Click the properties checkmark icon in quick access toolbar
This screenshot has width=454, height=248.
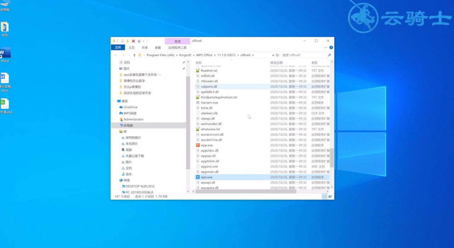pyautogui.click(x=122, y=41)
